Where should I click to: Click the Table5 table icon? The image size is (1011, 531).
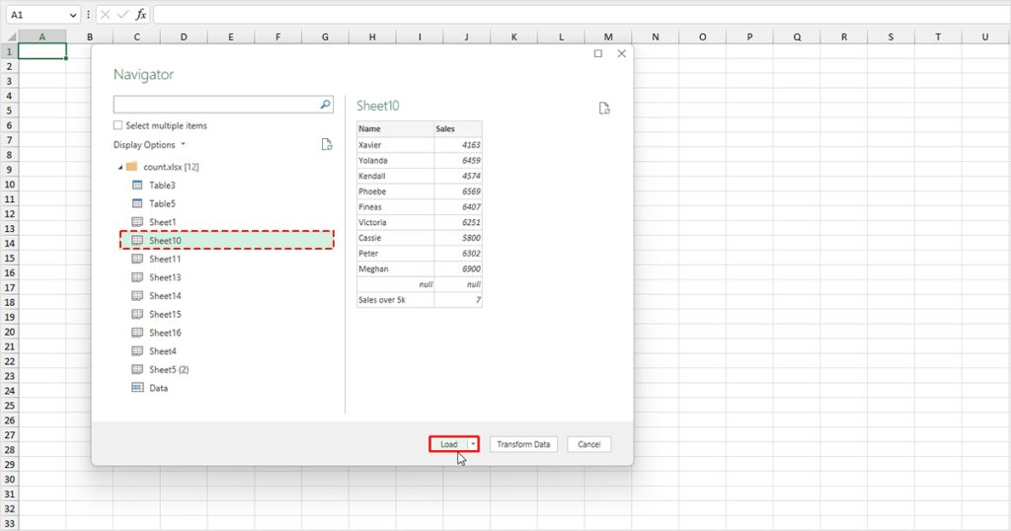(x=137, y=203)
